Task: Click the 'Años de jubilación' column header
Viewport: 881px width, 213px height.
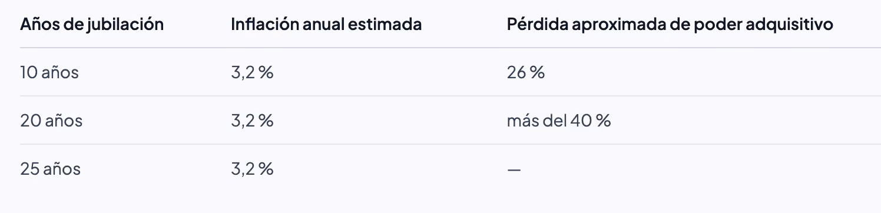Action: (92, 25)
